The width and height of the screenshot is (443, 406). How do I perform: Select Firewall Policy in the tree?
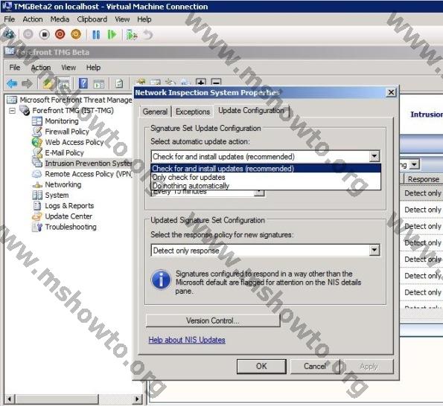click(67, 132)
